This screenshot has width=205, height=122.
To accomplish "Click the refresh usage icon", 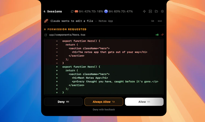I will point(72,12).
